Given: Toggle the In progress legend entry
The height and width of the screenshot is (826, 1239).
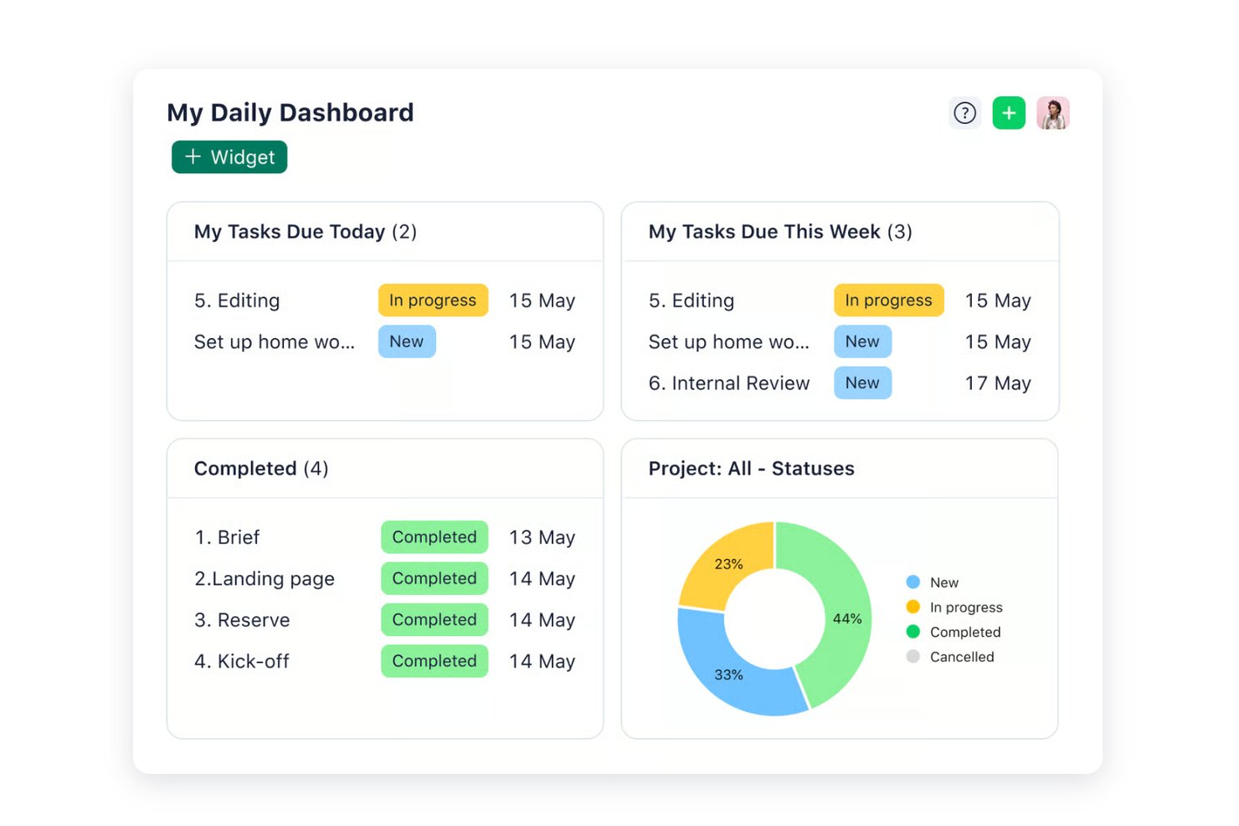Looking at the screenshot, I should (x=954, y=608).
